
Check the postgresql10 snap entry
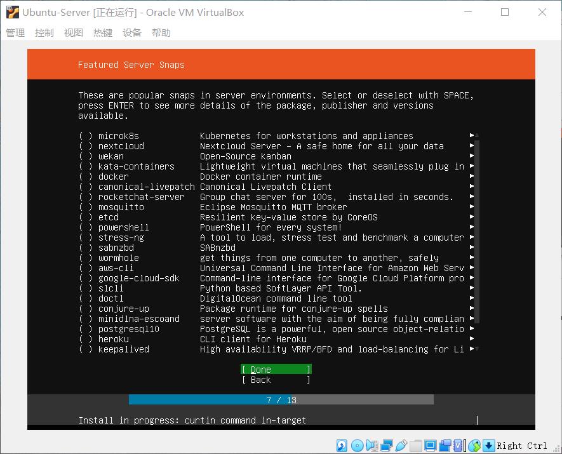[86, 329]
